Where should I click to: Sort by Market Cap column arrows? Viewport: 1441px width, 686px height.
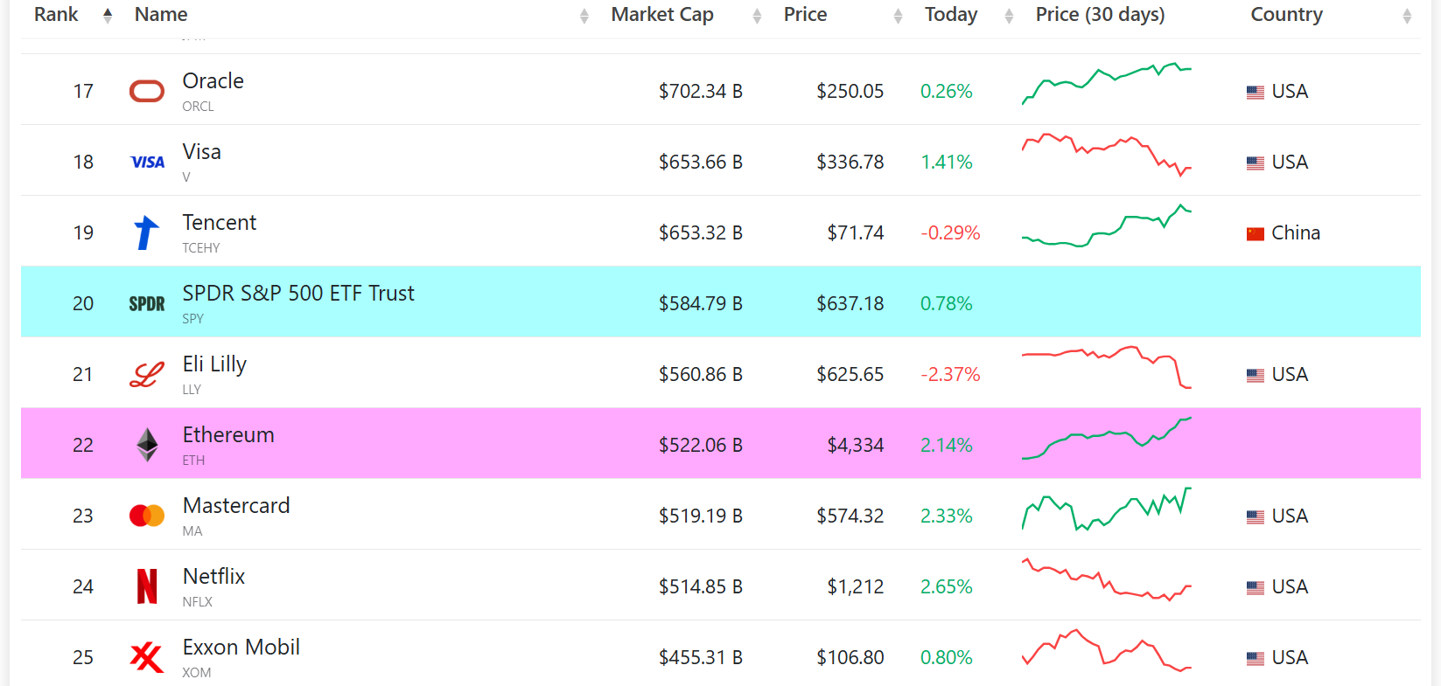click(757, 16)
